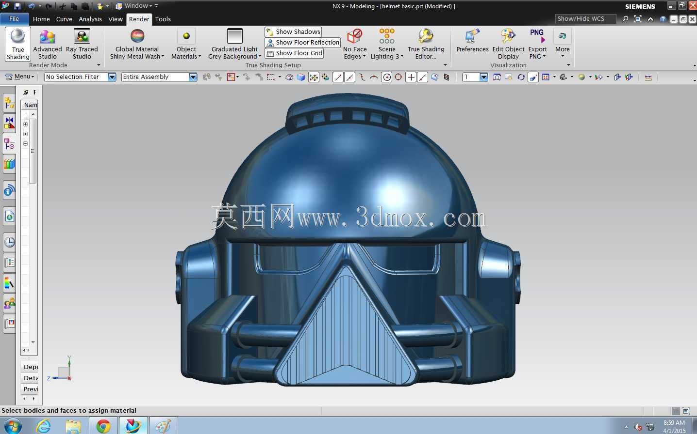Launch Ray Traced Studio
The image size is (697, 434).
(x=82, y=44)
